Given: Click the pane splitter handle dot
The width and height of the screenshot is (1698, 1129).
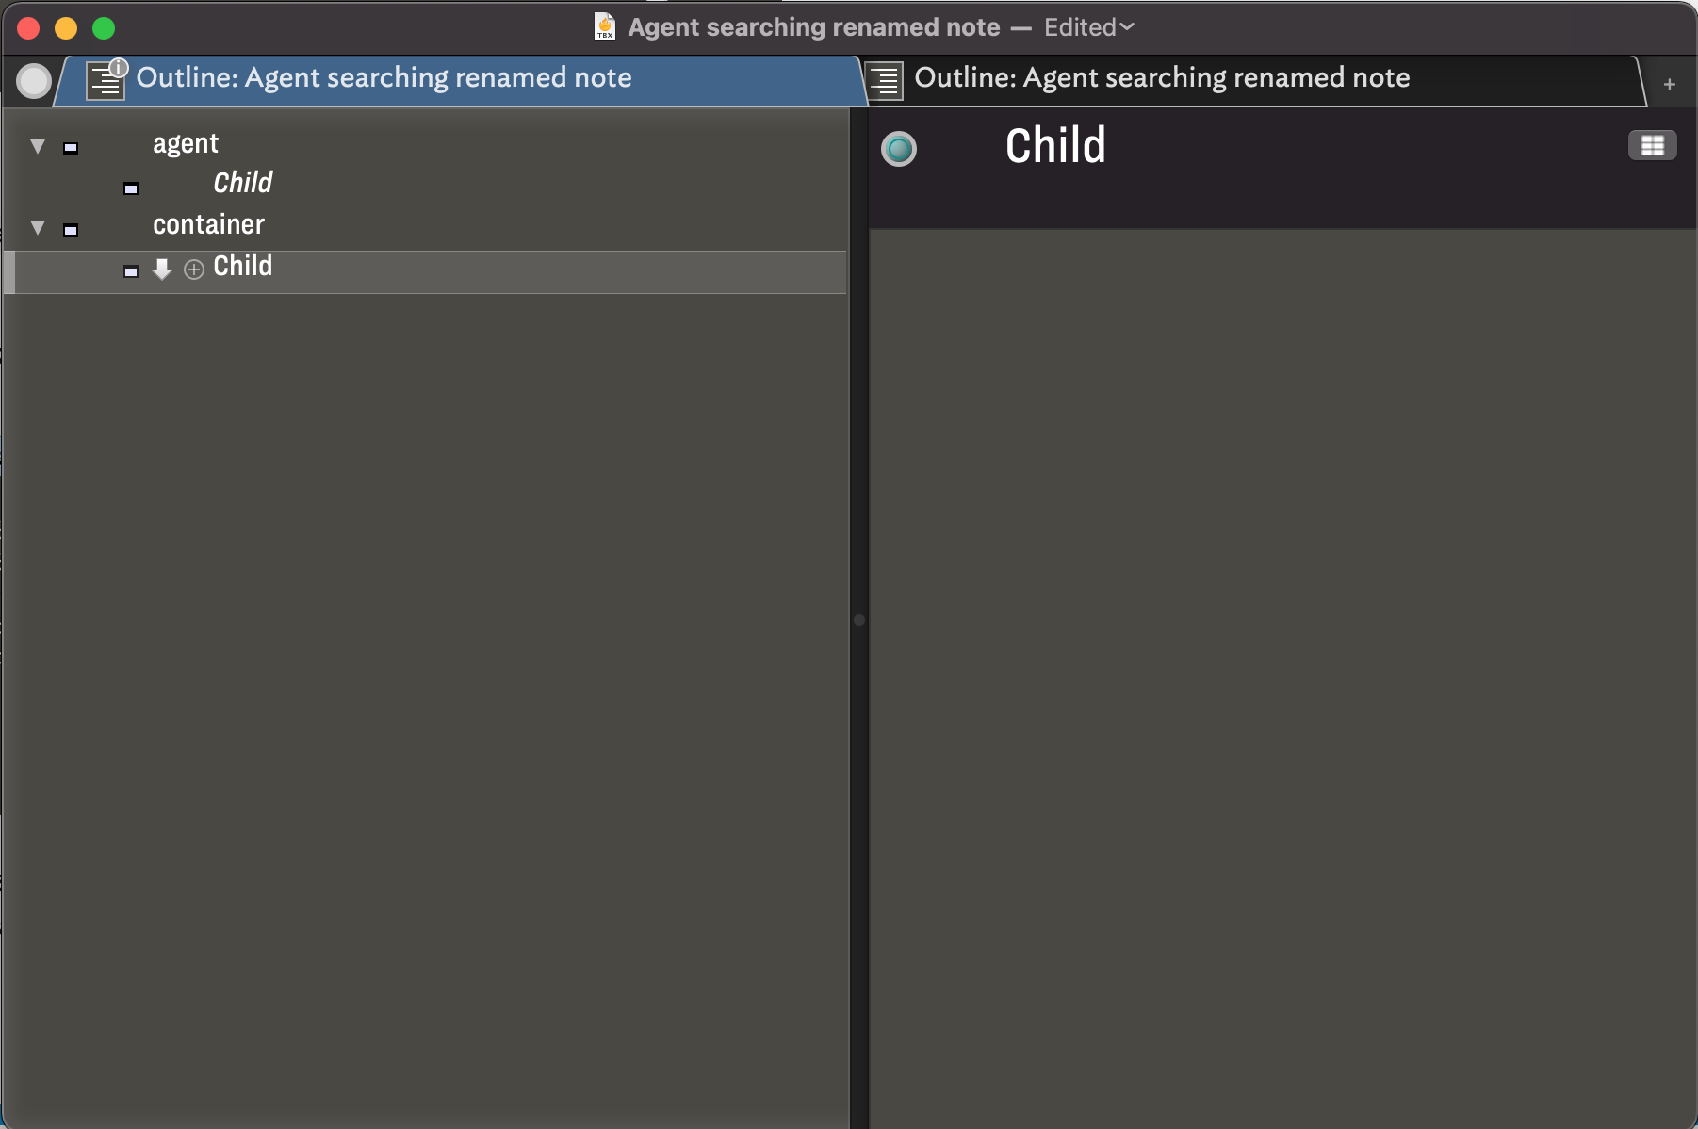Looking at the screenshot, I should (x=858, y=620).
